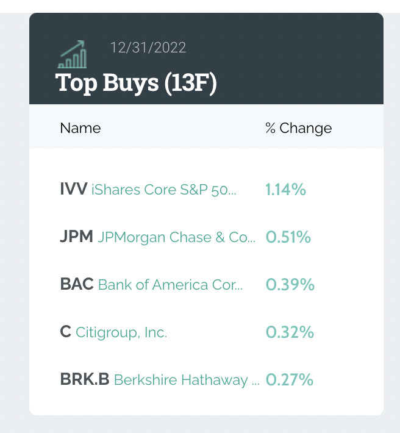Viewport: 400px width, 433px height.
Task: Select the BAC ticker symbol
Action: [77, 284]
